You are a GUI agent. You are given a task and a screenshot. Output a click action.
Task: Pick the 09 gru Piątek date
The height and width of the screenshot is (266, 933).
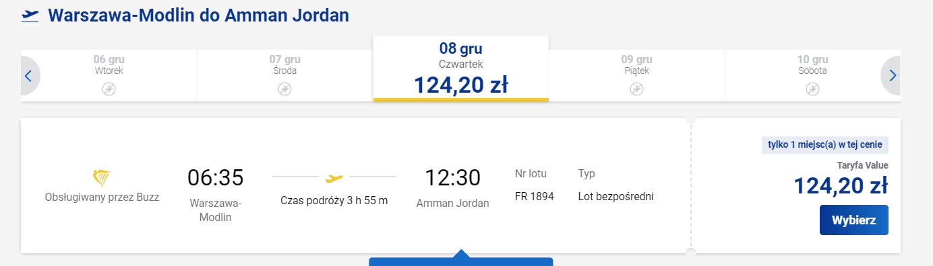pos(636,75)
